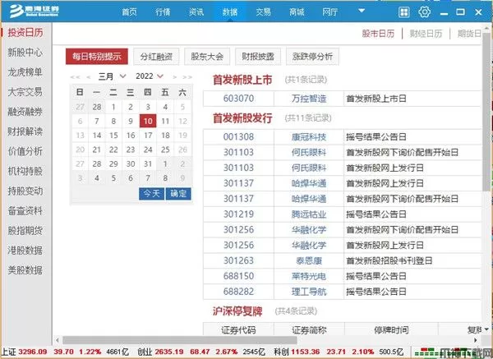
Task: Go to next month with the > arrow
Action: pos(174,77)
